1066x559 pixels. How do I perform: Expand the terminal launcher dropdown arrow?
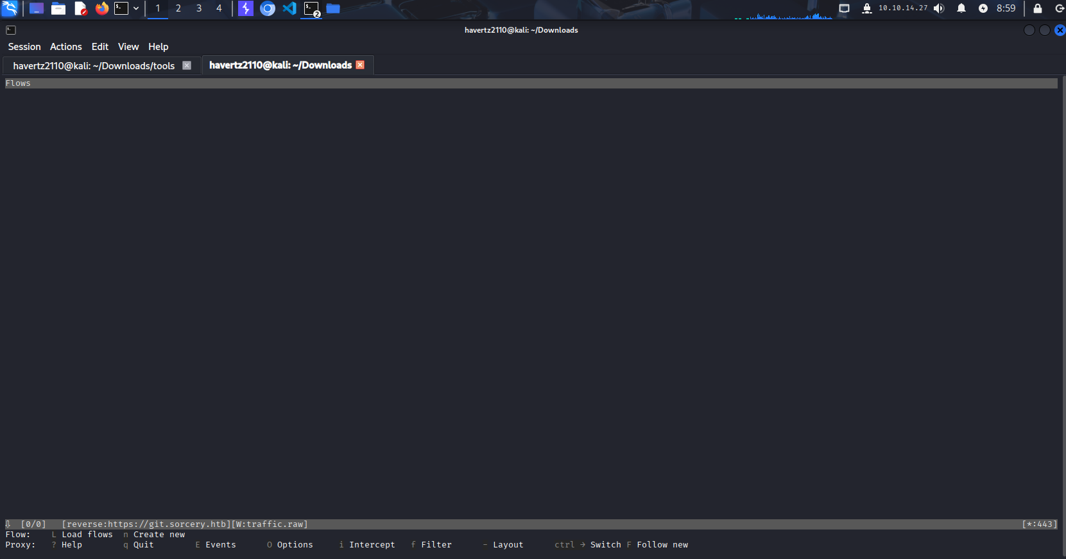click(x=136, y=8)
